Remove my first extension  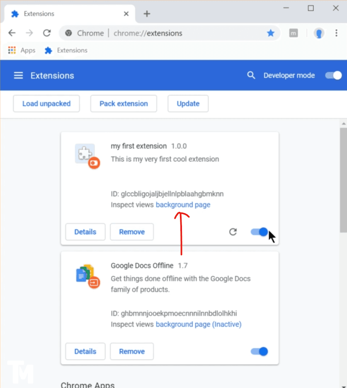[132, 232]
